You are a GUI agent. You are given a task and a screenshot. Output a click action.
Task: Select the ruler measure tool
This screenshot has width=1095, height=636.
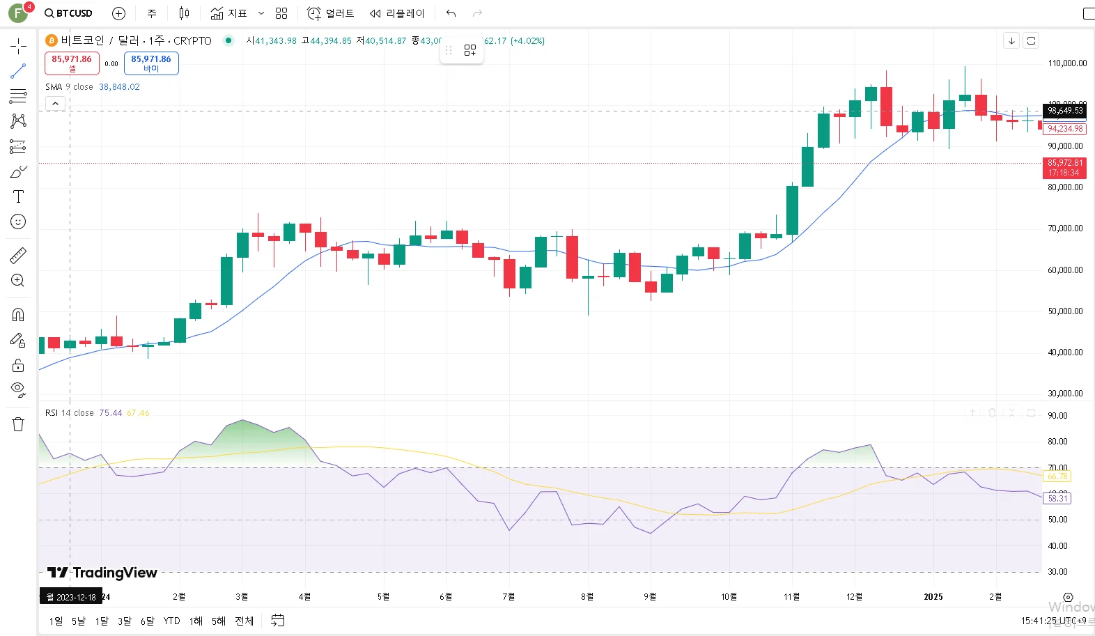click(x=18, y=256)
